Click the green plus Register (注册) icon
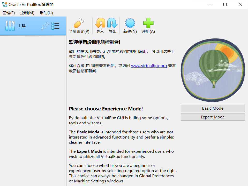 click(148, 23)
